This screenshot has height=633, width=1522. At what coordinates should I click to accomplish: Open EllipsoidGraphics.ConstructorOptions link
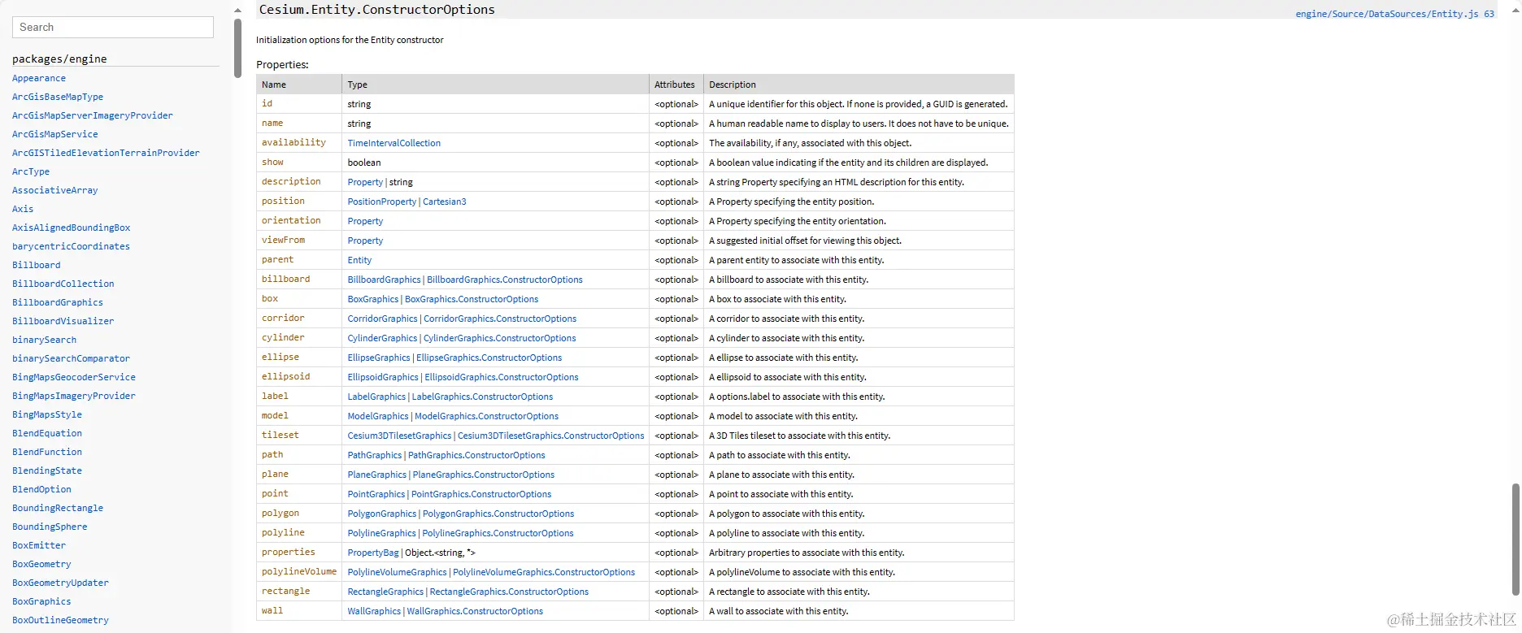coord(502,377)
